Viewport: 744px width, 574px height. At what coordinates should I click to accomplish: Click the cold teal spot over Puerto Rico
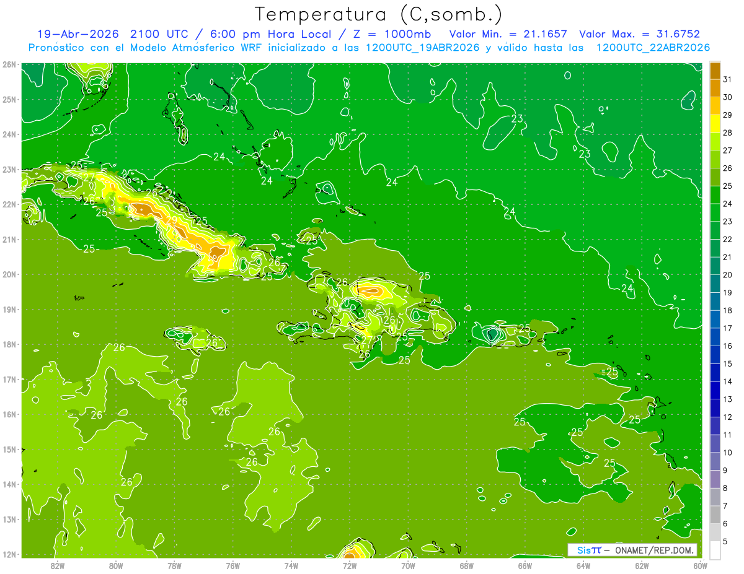(492, 334)
